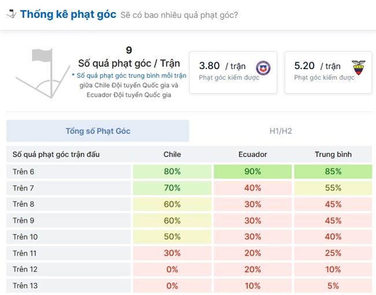Switch to the H1/H2 tab

pyautogui.click(x=281, y=131)
